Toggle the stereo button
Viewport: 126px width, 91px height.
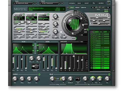pos(74,39)
